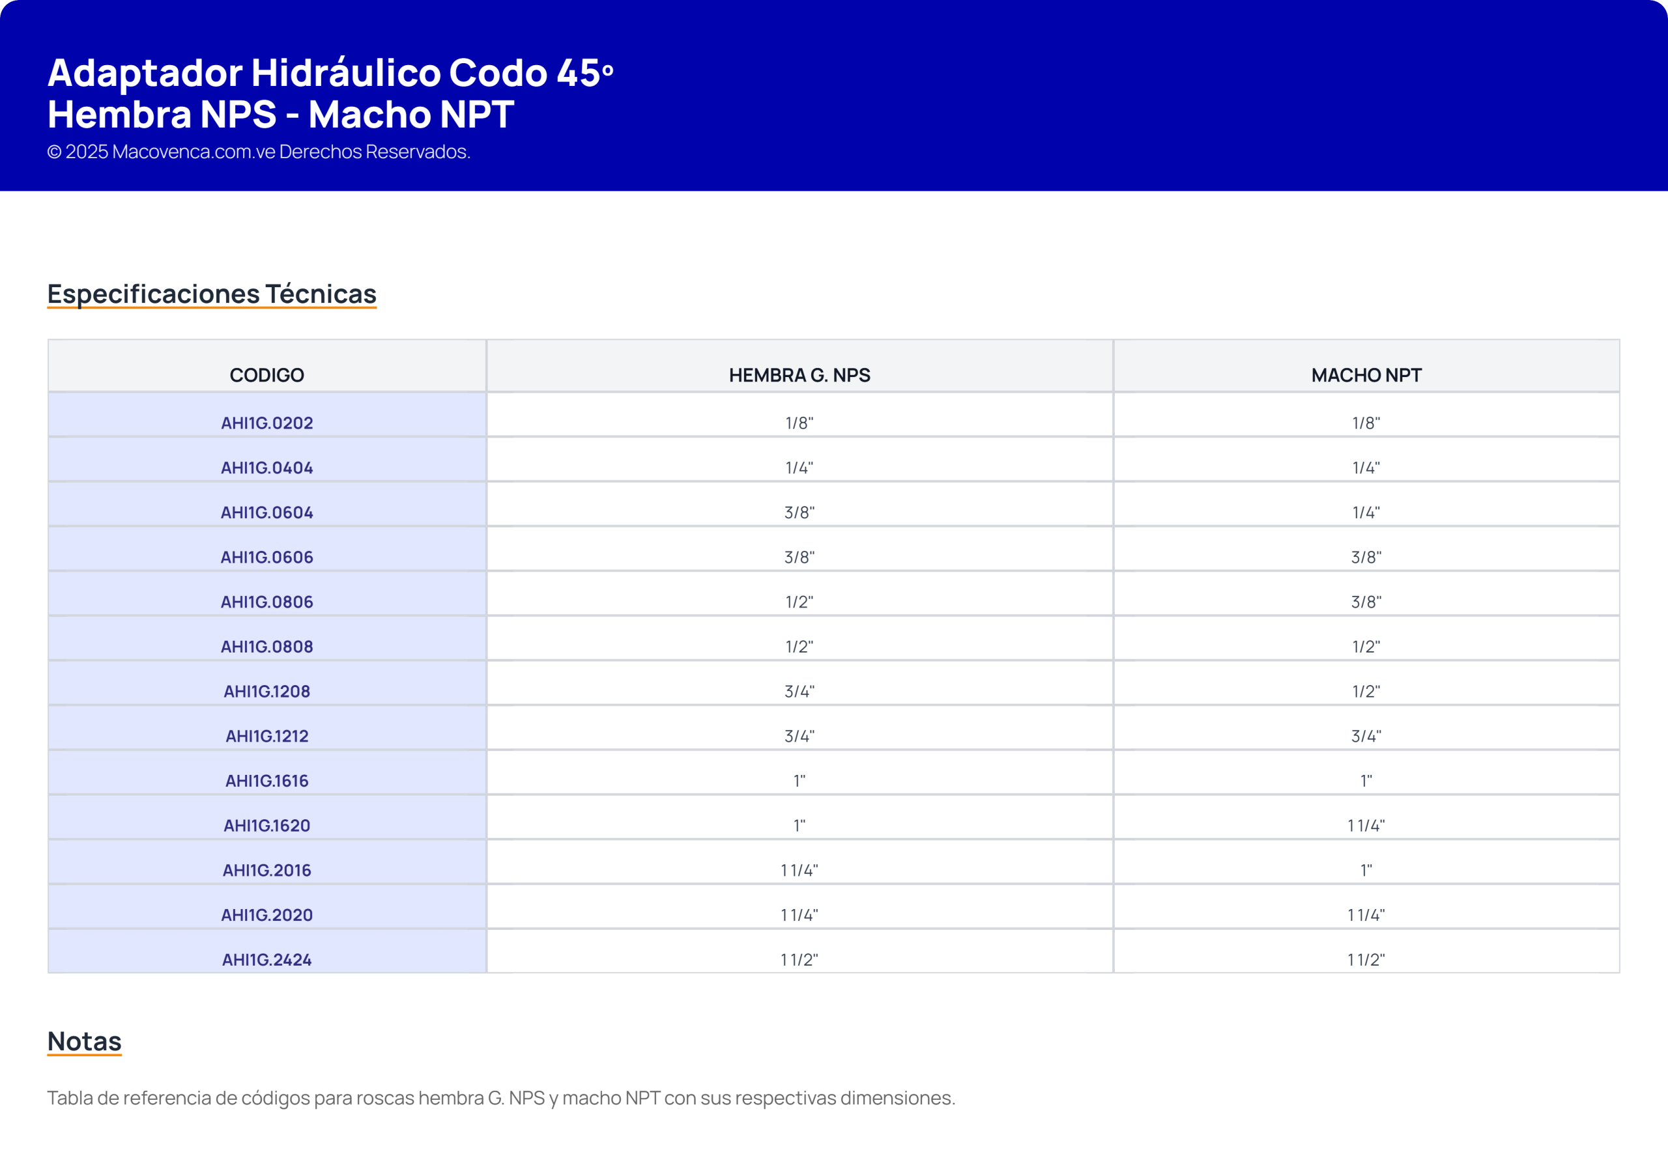Click the Macovenca.com.ve copyright text
Screen dimensions: 1668x1150
tap(259, 152)
